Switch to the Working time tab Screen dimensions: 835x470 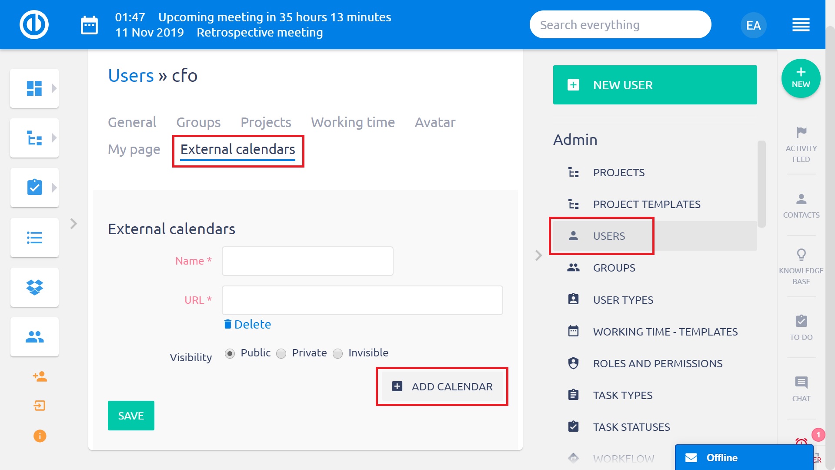point(353,122)
